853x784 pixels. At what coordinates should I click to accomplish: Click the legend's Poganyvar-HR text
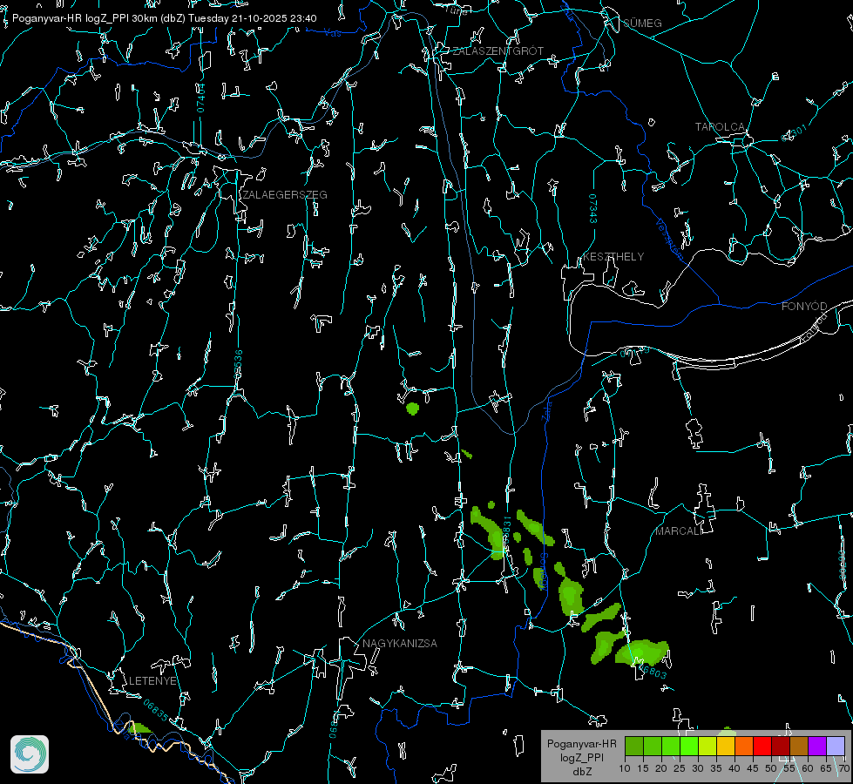pyautogui.click(x=581, y=744)
